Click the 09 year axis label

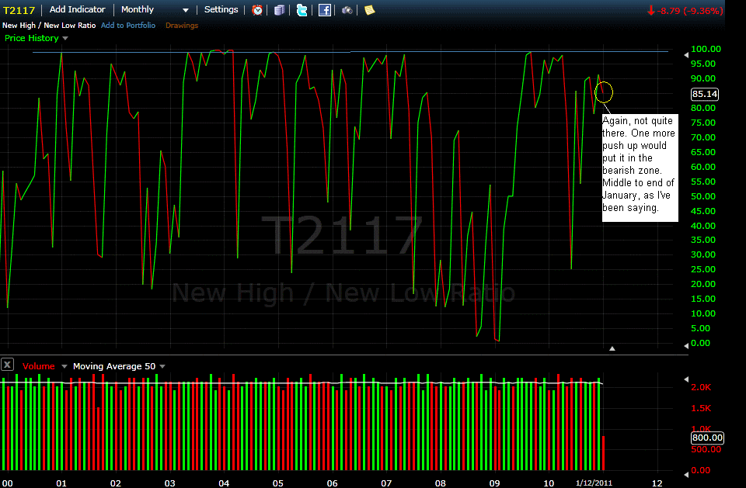495,483
